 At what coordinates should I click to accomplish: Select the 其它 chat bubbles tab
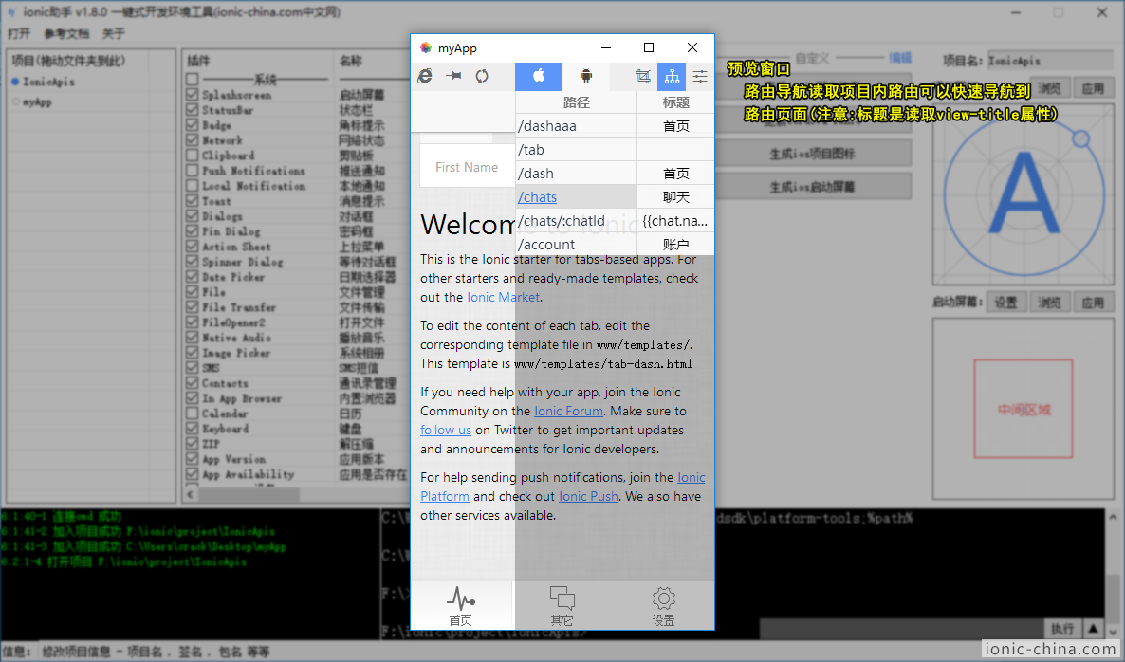[x=562, y=606]
